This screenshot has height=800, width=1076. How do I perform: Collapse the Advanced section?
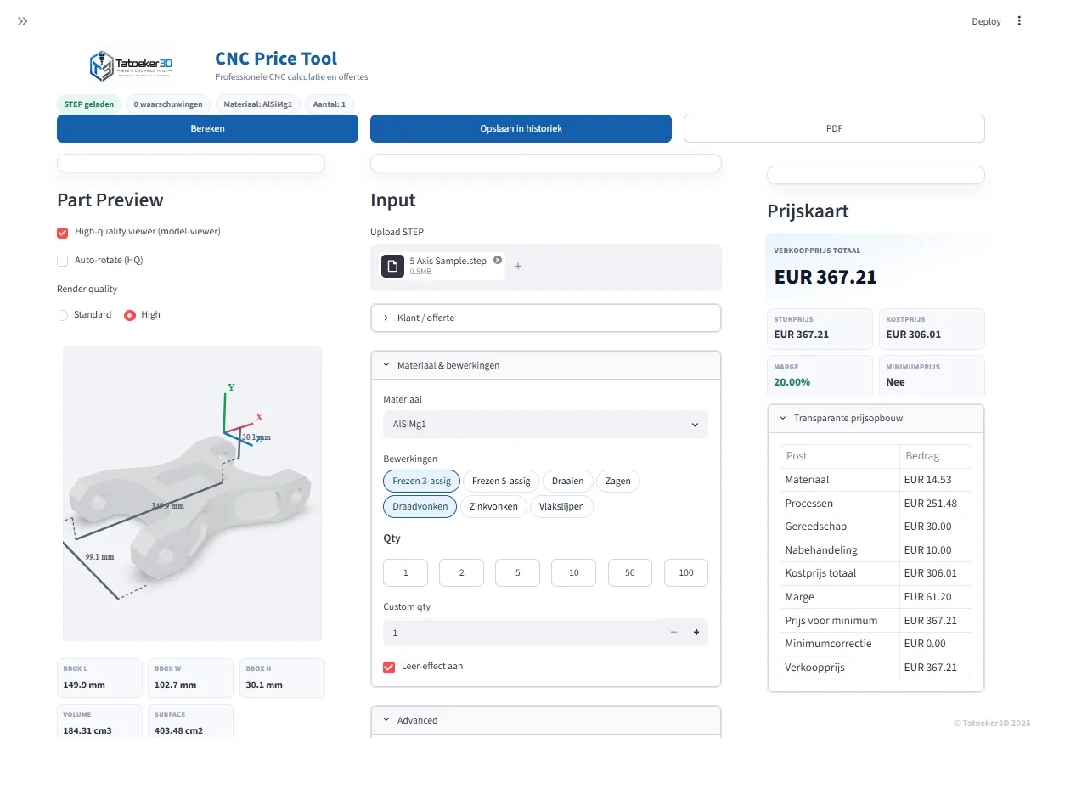pos(546,720)
